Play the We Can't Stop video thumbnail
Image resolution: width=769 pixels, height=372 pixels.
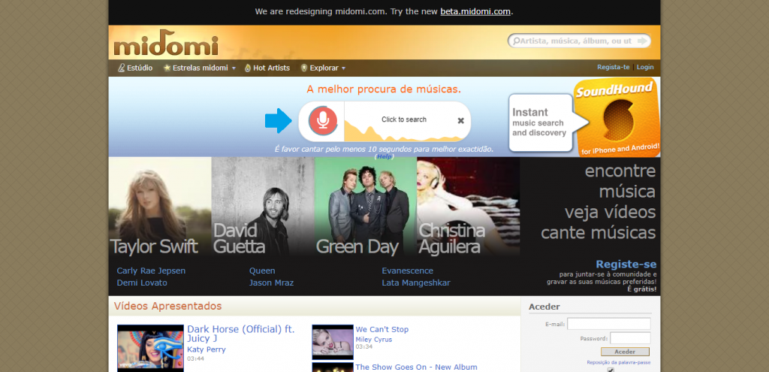point(333,342)
